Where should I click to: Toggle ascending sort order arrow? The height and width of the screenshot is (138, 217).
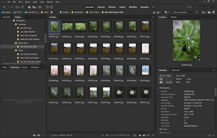click(x=197, y=12)
